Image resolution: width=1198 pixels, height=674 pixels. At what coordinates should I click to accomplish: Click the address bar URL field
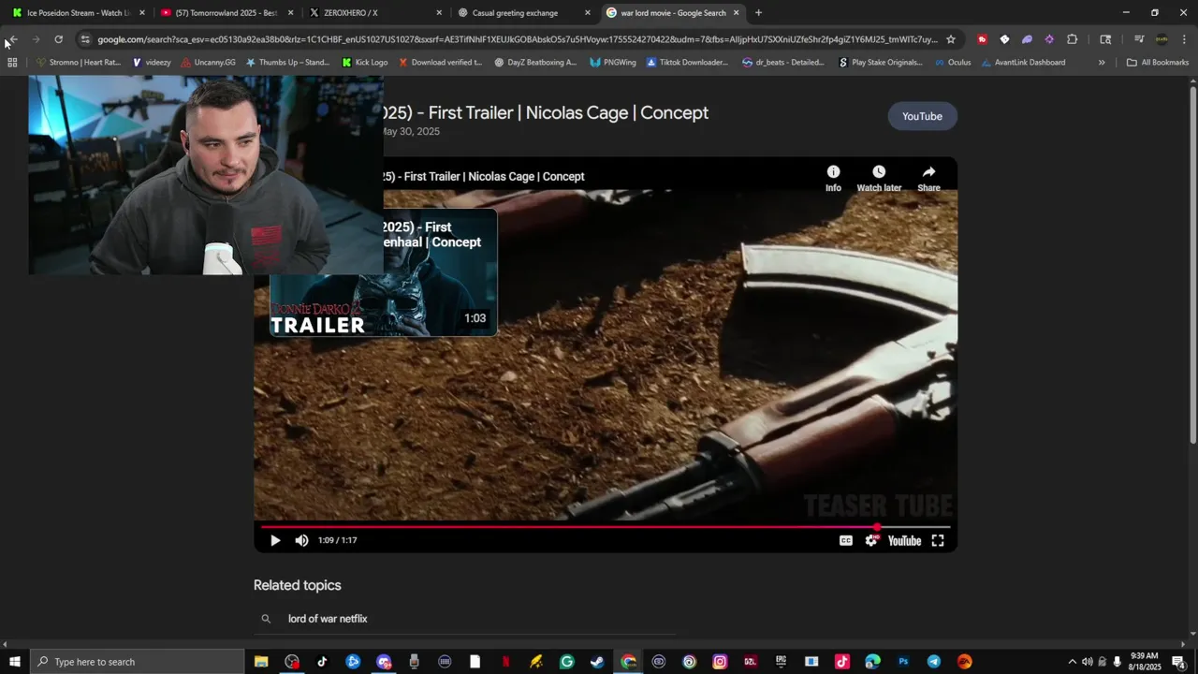(x=518, y=39)
